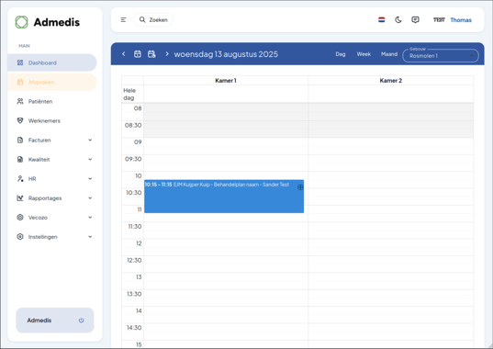Open the calendar date picker icon

point(138,54)
